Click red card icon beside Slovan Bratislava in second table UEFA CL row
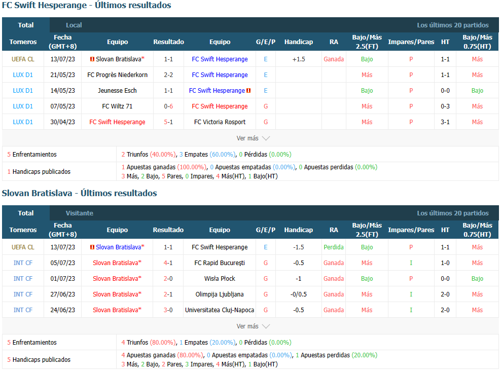Screen dimensions: 501x372 tap(92, 247)
